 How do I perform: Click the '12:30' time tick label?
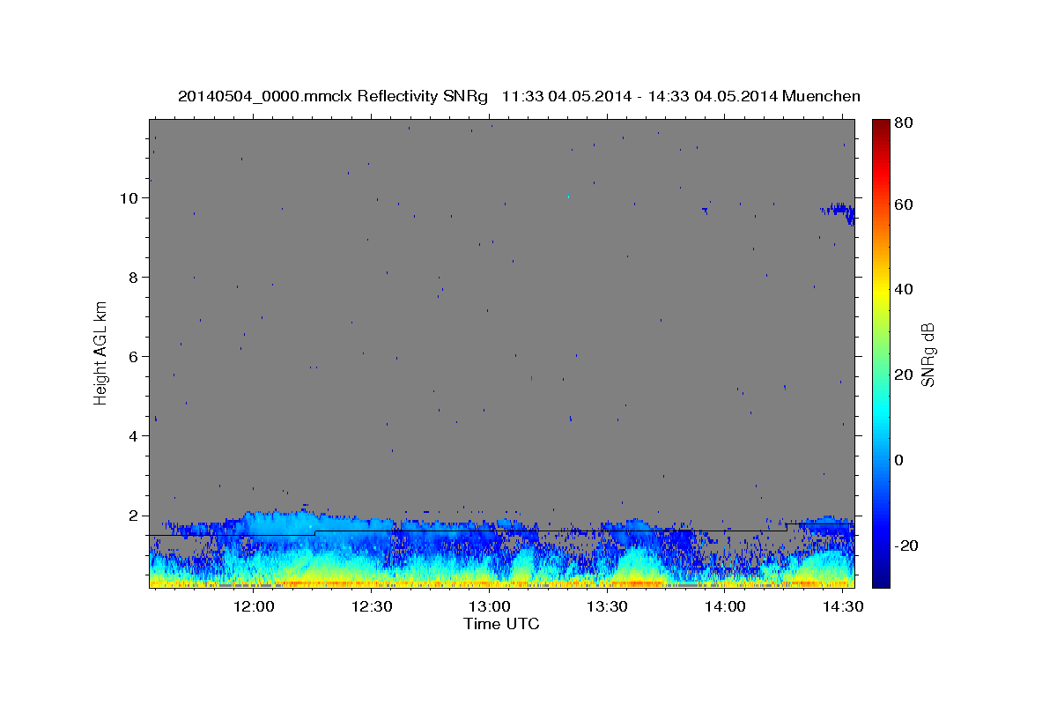click(x=372, y=607)
